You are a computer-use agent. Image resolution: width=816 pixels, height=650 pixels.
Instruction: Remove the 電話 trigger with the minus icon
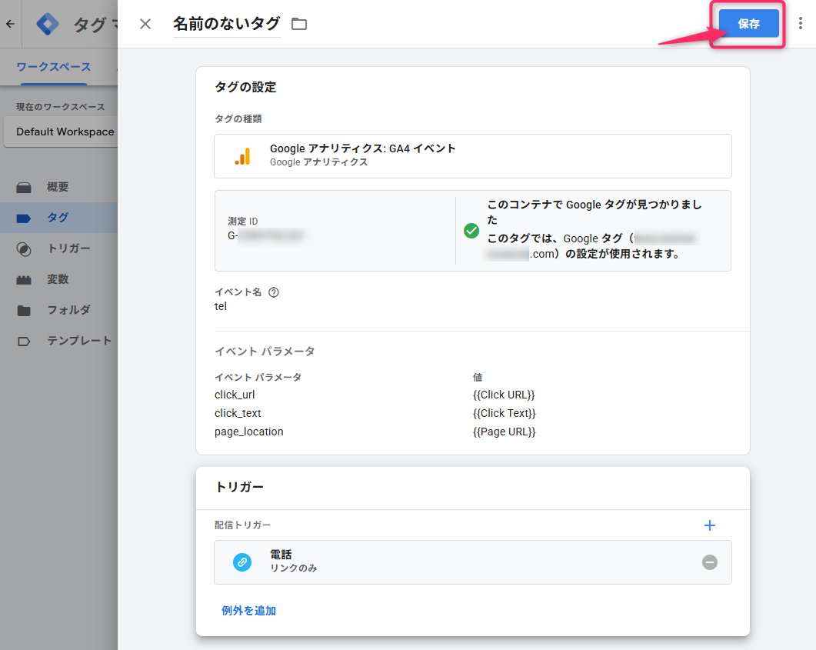(709, 562)
